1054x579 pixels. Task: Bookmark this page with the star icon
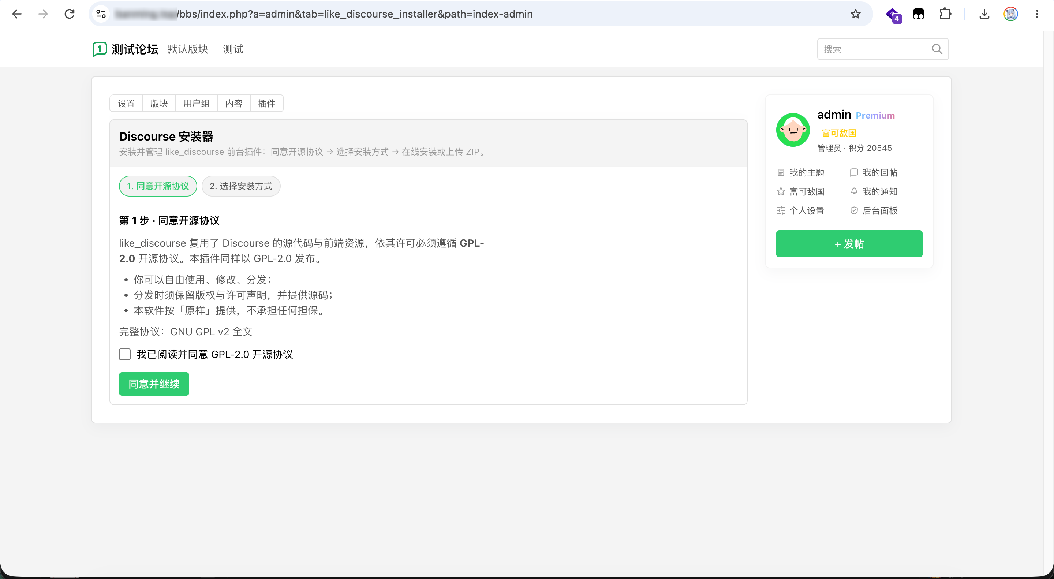pyautogui.click(x=855, y=14)
